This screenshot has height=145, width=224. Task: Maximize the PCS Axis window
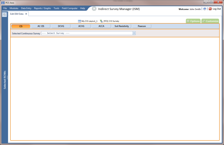click(211, 2)
